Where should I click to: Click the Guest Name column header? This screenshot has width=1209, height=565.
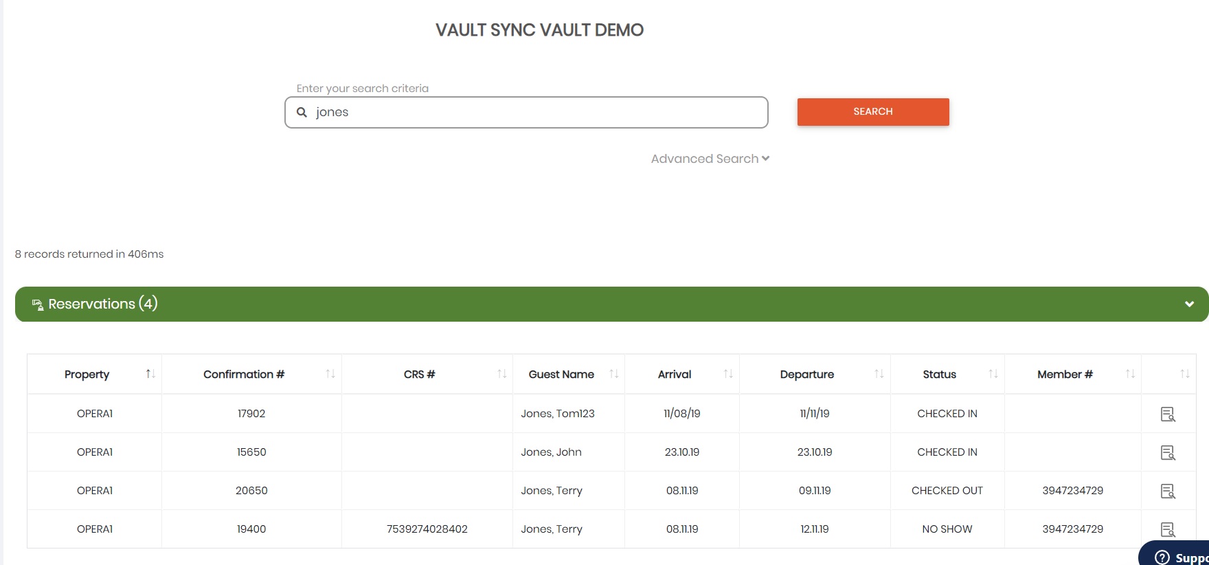click(x=561, y=375)
